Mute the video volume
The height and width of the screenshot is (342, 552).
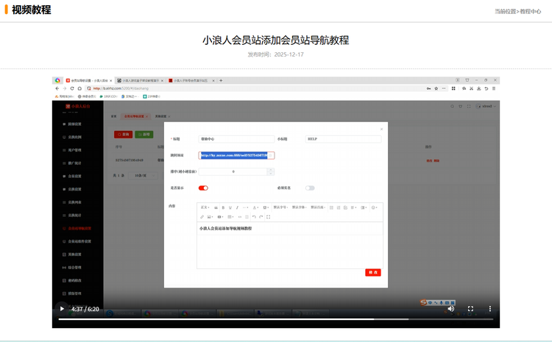(x=451, y=309)
